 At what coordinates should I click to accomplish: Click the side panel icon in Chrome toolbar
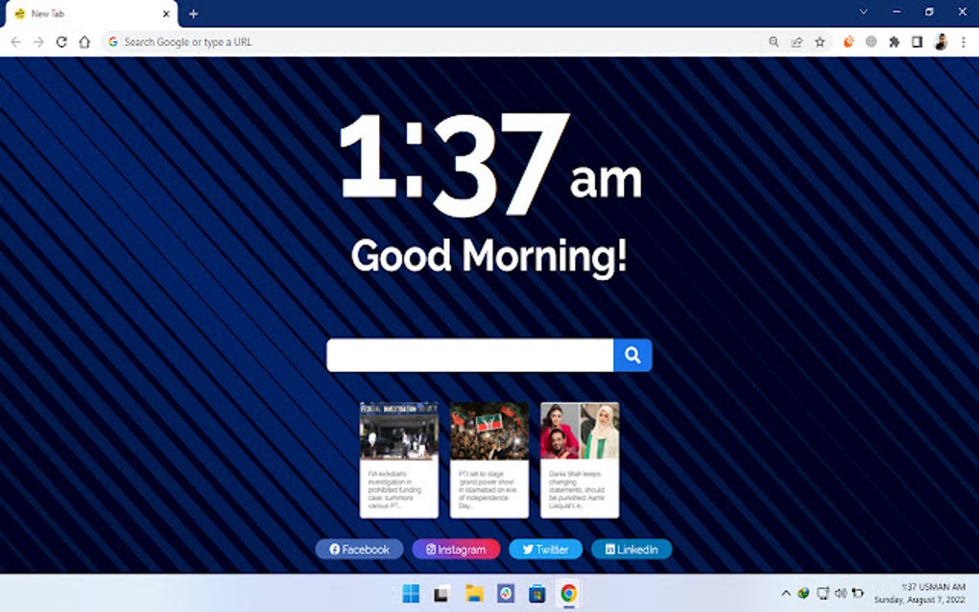[916, 41]
